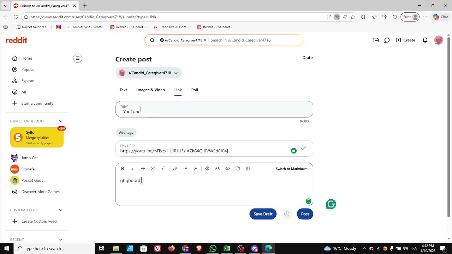Screen dimensions: 452x254
Task: Show hidden system tray icons
Action: tap(365, 248)
